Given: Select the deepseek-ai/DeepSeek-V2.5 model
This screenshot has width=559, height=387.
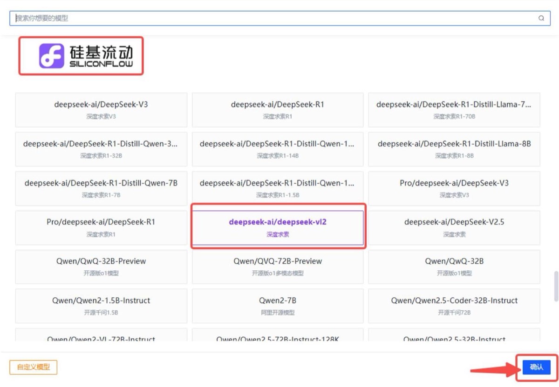Looking at the screenshot, I should [454, 227].
